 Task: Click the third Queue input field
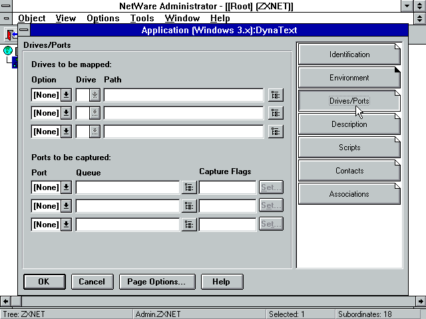[x=127, y=225]
